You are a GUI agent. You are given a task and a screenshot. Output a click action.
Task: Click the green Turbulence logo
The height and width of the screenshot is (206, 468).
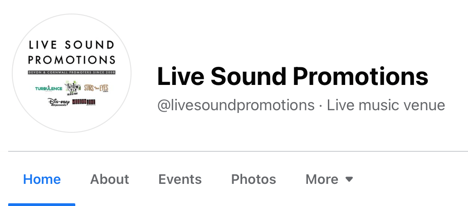coord(49,88)
